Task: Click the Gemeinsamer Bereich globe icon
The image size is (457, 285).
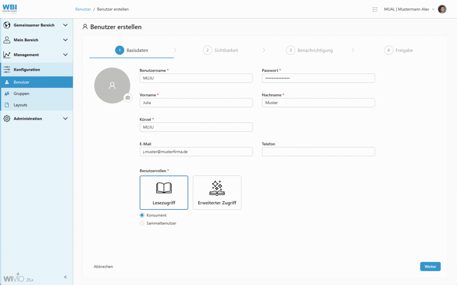Action: pyautogui.click(x=7, y=25)
